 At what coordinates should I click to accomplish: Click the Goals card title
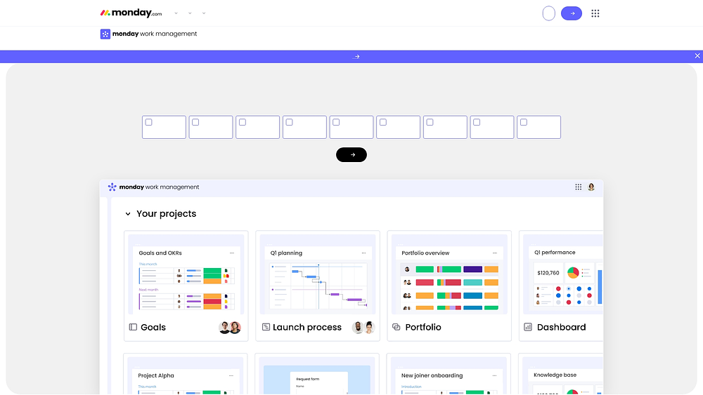click(x=153, y=328)
